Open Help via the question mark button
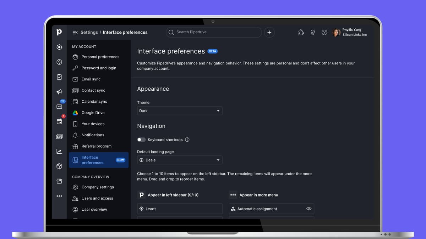 pos(324,32)
